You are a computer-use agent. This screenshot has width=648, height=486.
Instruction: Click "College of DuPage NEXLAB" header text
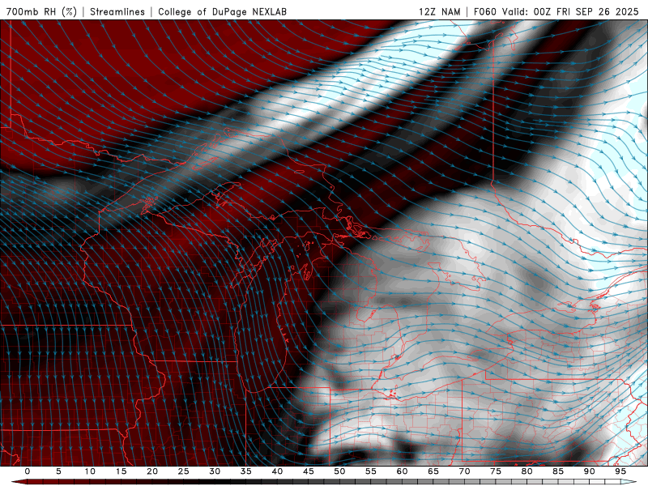click(x=222, y=11)
